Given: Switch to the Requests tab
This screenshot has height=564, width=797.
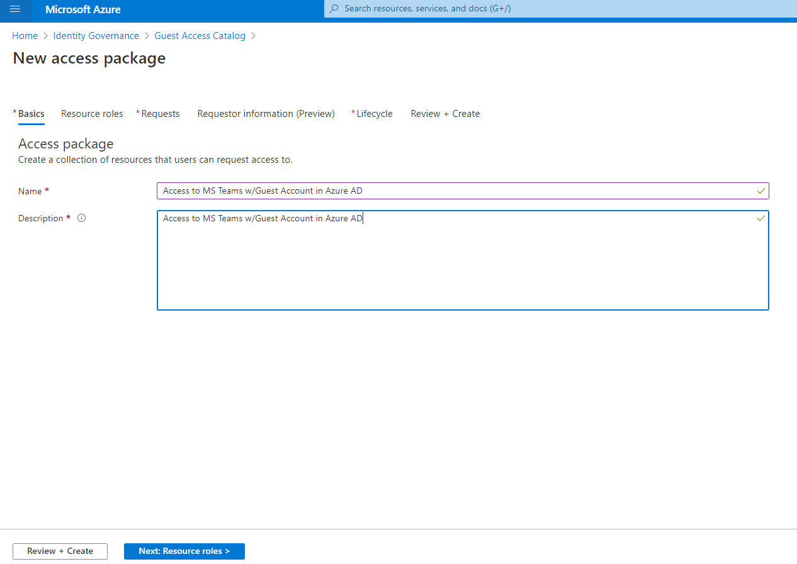Looking at the screenshot, I should (160, 114).
